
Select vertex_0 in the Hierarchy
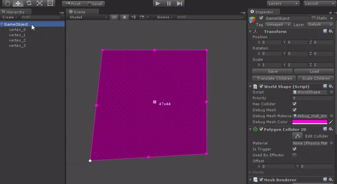[x=17, y=30]
